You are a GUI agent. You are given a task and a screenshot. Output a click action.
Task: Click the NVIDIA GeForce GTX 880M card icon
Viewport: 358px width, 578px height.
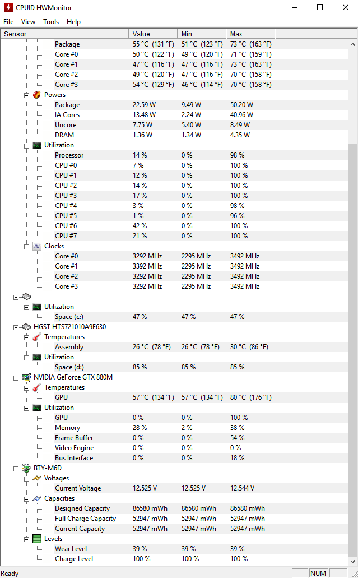coord(26,377)
